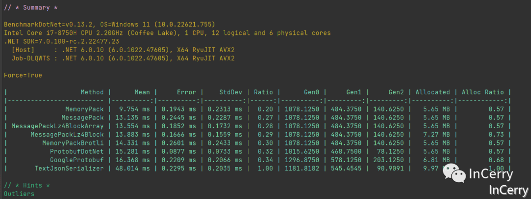The height and width of the screenshot is (199, 531).
Task: Click the 468.7500 Gen1 value
Action: [346, 152]
